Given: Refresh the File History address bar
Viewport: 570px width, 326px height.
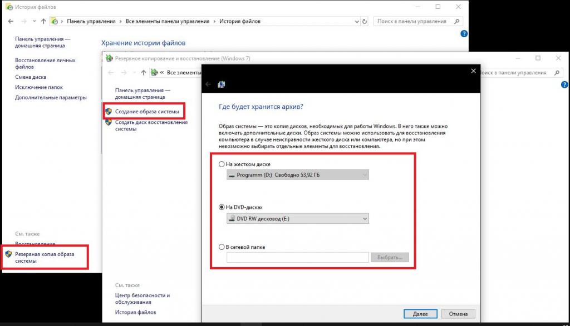Looking at the screenshot, I should [365, 22].
